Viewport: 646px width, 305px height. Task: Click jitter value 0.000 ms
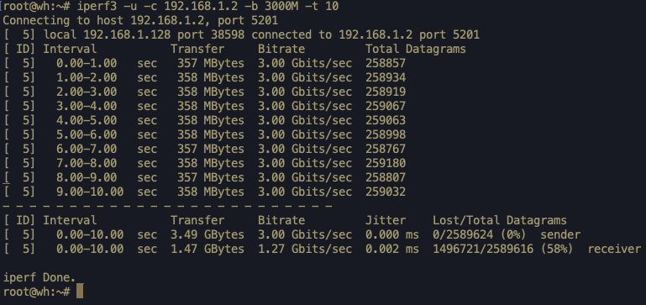coord(392,235)
